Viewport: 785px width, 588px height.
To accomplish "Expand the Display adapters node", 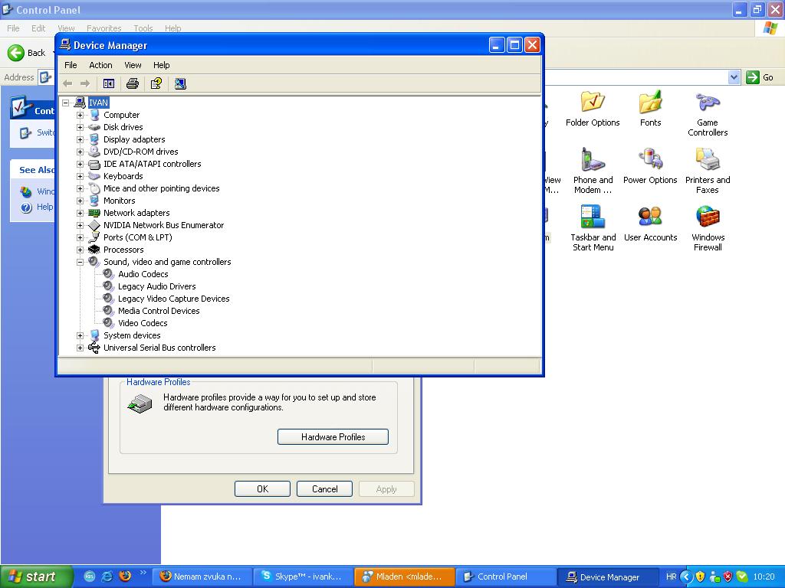I will pos(80,139).
